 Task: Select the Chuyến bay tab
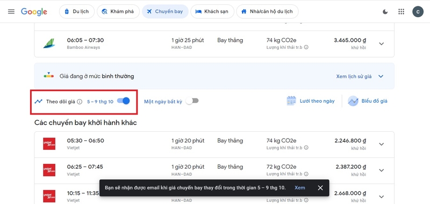(x=165, y=11)
